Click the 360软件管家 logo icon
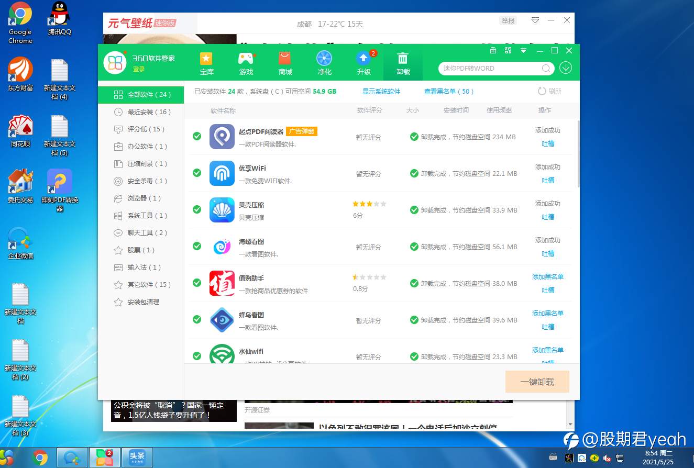Screen dimensions: 694x468 (115, 63)
